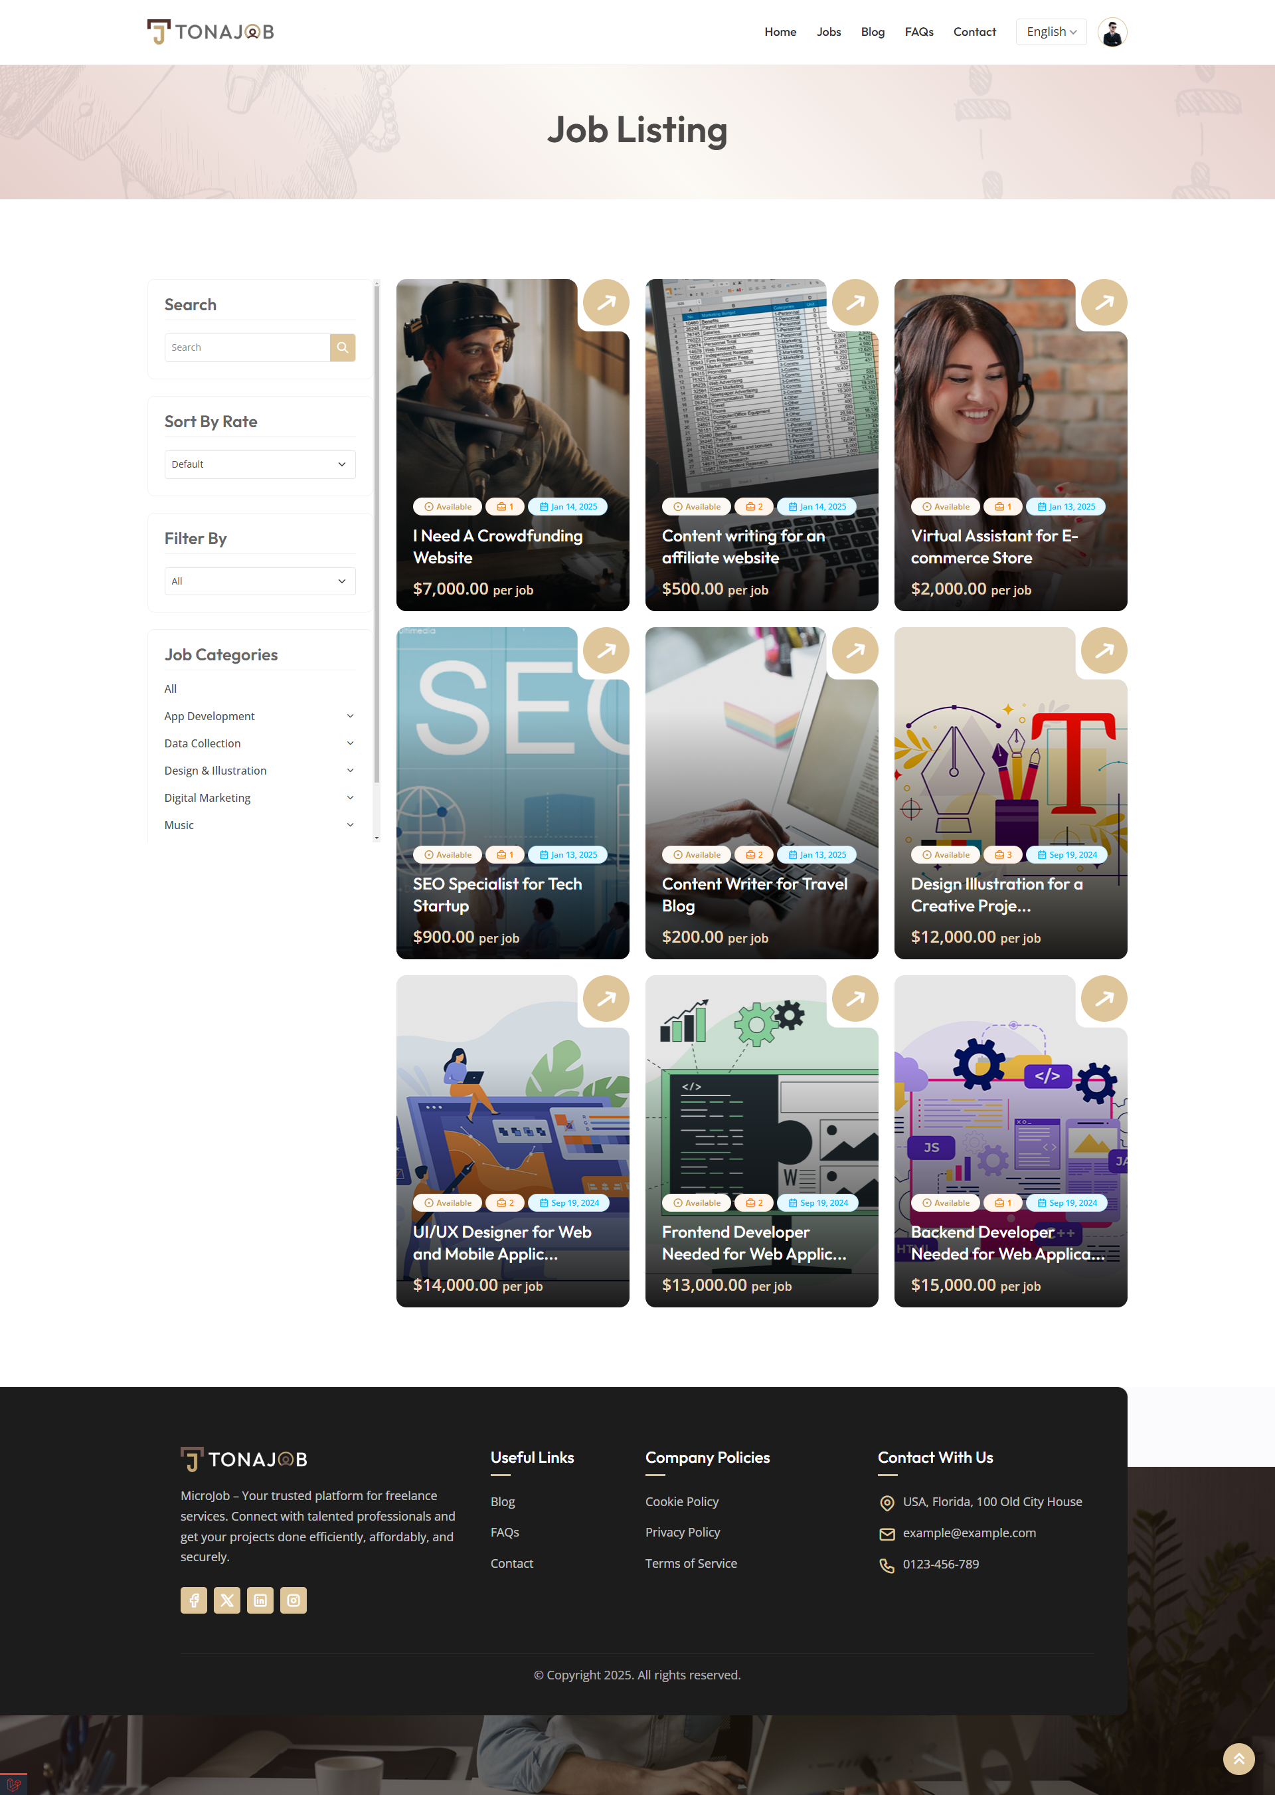
Task: Open arrow icon on Backend Developer card
Action: click(1103, 998)
